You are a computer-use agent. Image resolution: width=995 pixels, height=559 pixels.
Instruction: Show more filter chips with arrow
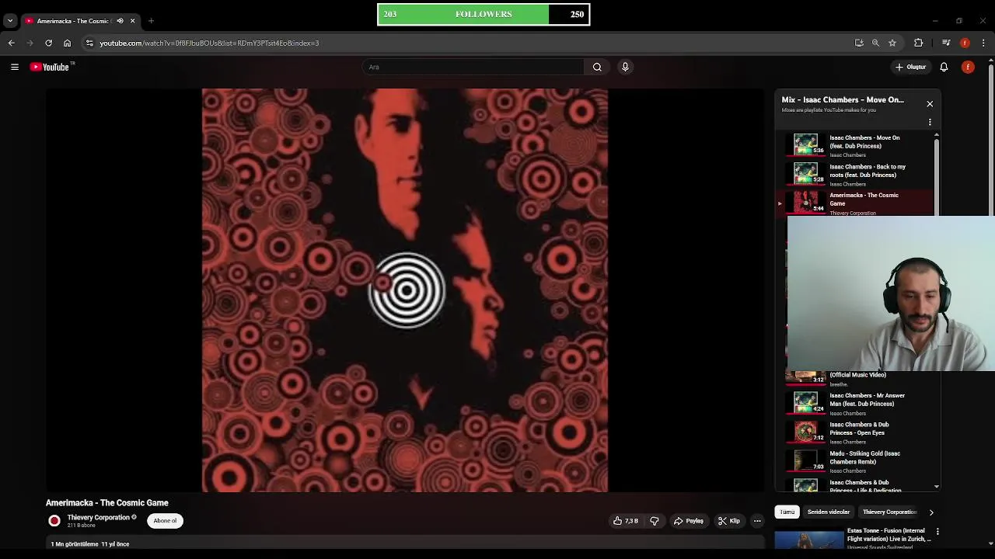[x=931, y=512]
